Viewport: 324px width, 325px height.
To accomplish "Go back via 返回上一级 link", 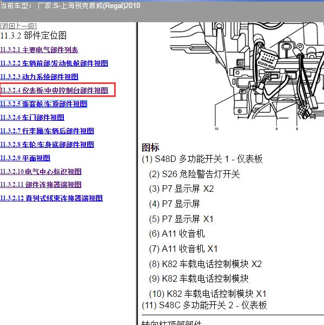I will (18, 26).
